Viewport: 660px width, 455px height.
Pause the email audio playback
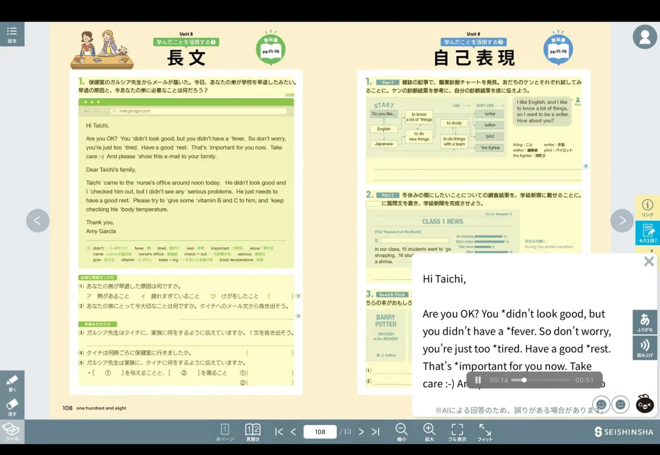477,379
